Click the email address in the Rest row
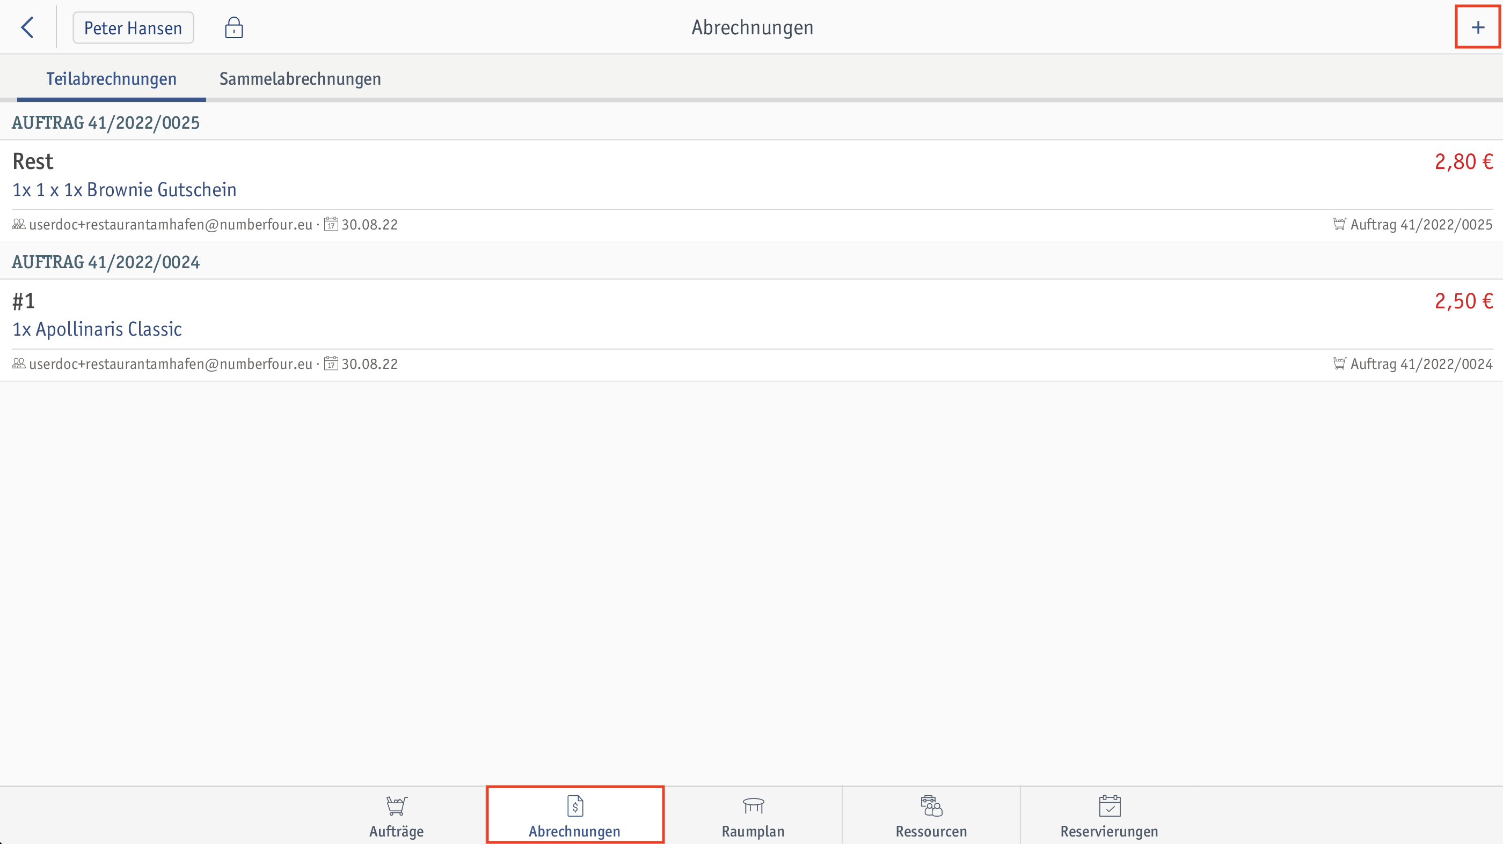 171,225
